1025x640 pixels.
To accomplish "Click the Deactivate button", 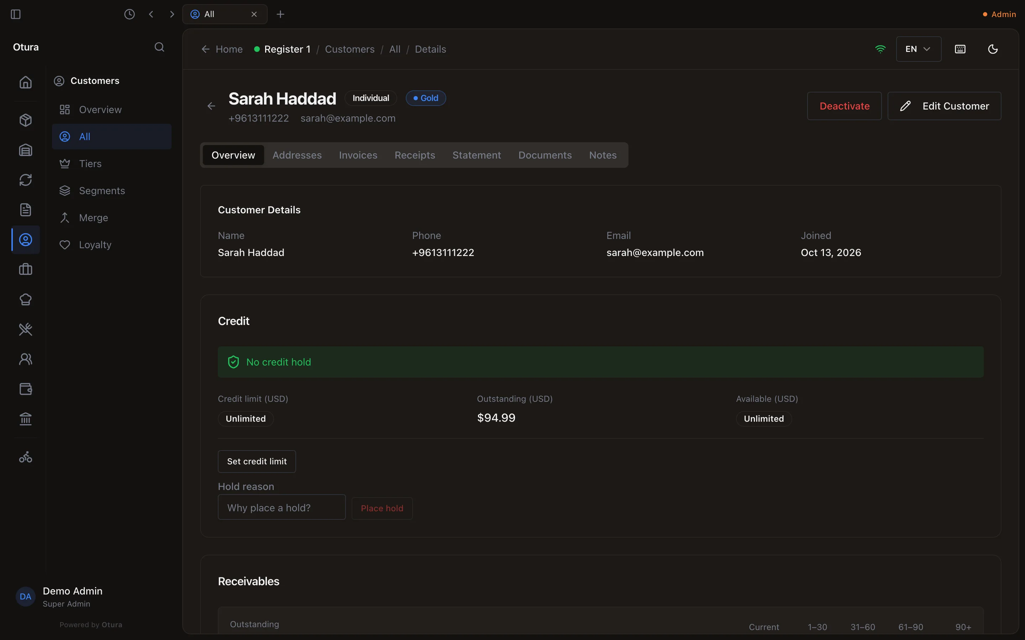I will click(844, 106).
